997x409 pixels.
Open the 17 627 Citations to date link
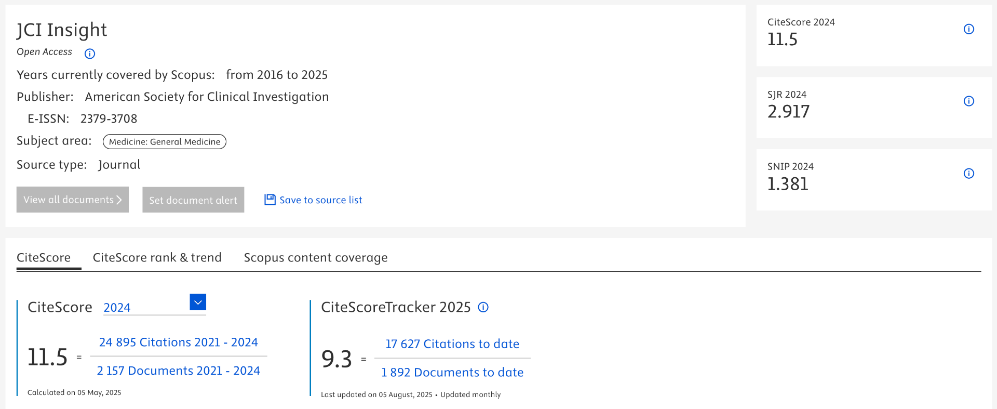(x=452, y=344)
